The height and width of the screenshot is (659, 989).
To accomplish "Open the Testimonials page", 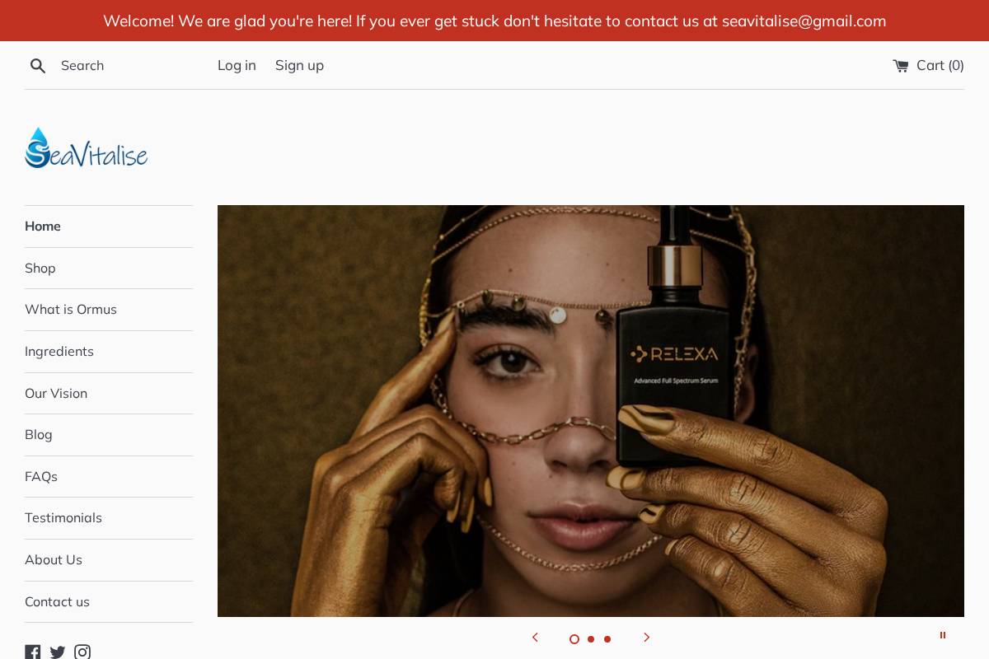I will [63, 518].
